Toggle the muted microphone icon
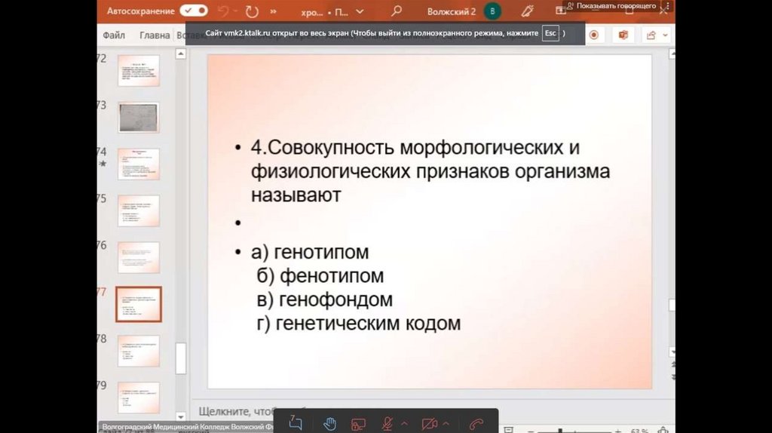 tap(388, 424)
